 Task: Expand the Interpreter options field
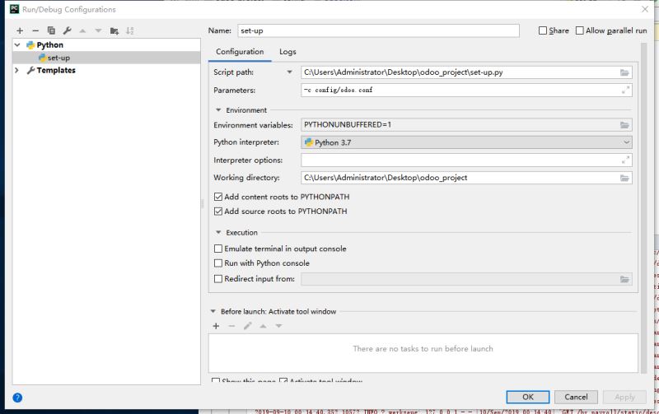(x=625, y=160)
